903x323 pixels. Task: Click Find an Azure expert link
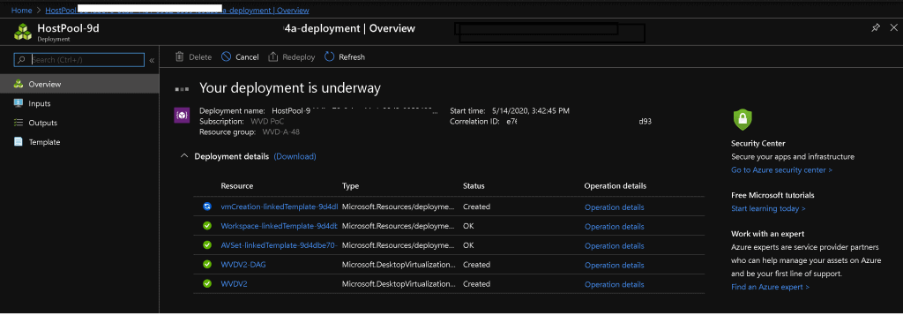[x=770, y=287]
